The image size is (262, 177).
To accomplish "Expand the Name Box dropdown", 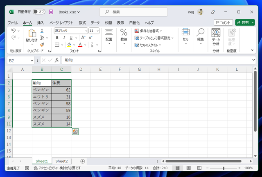I will [32, 60].
